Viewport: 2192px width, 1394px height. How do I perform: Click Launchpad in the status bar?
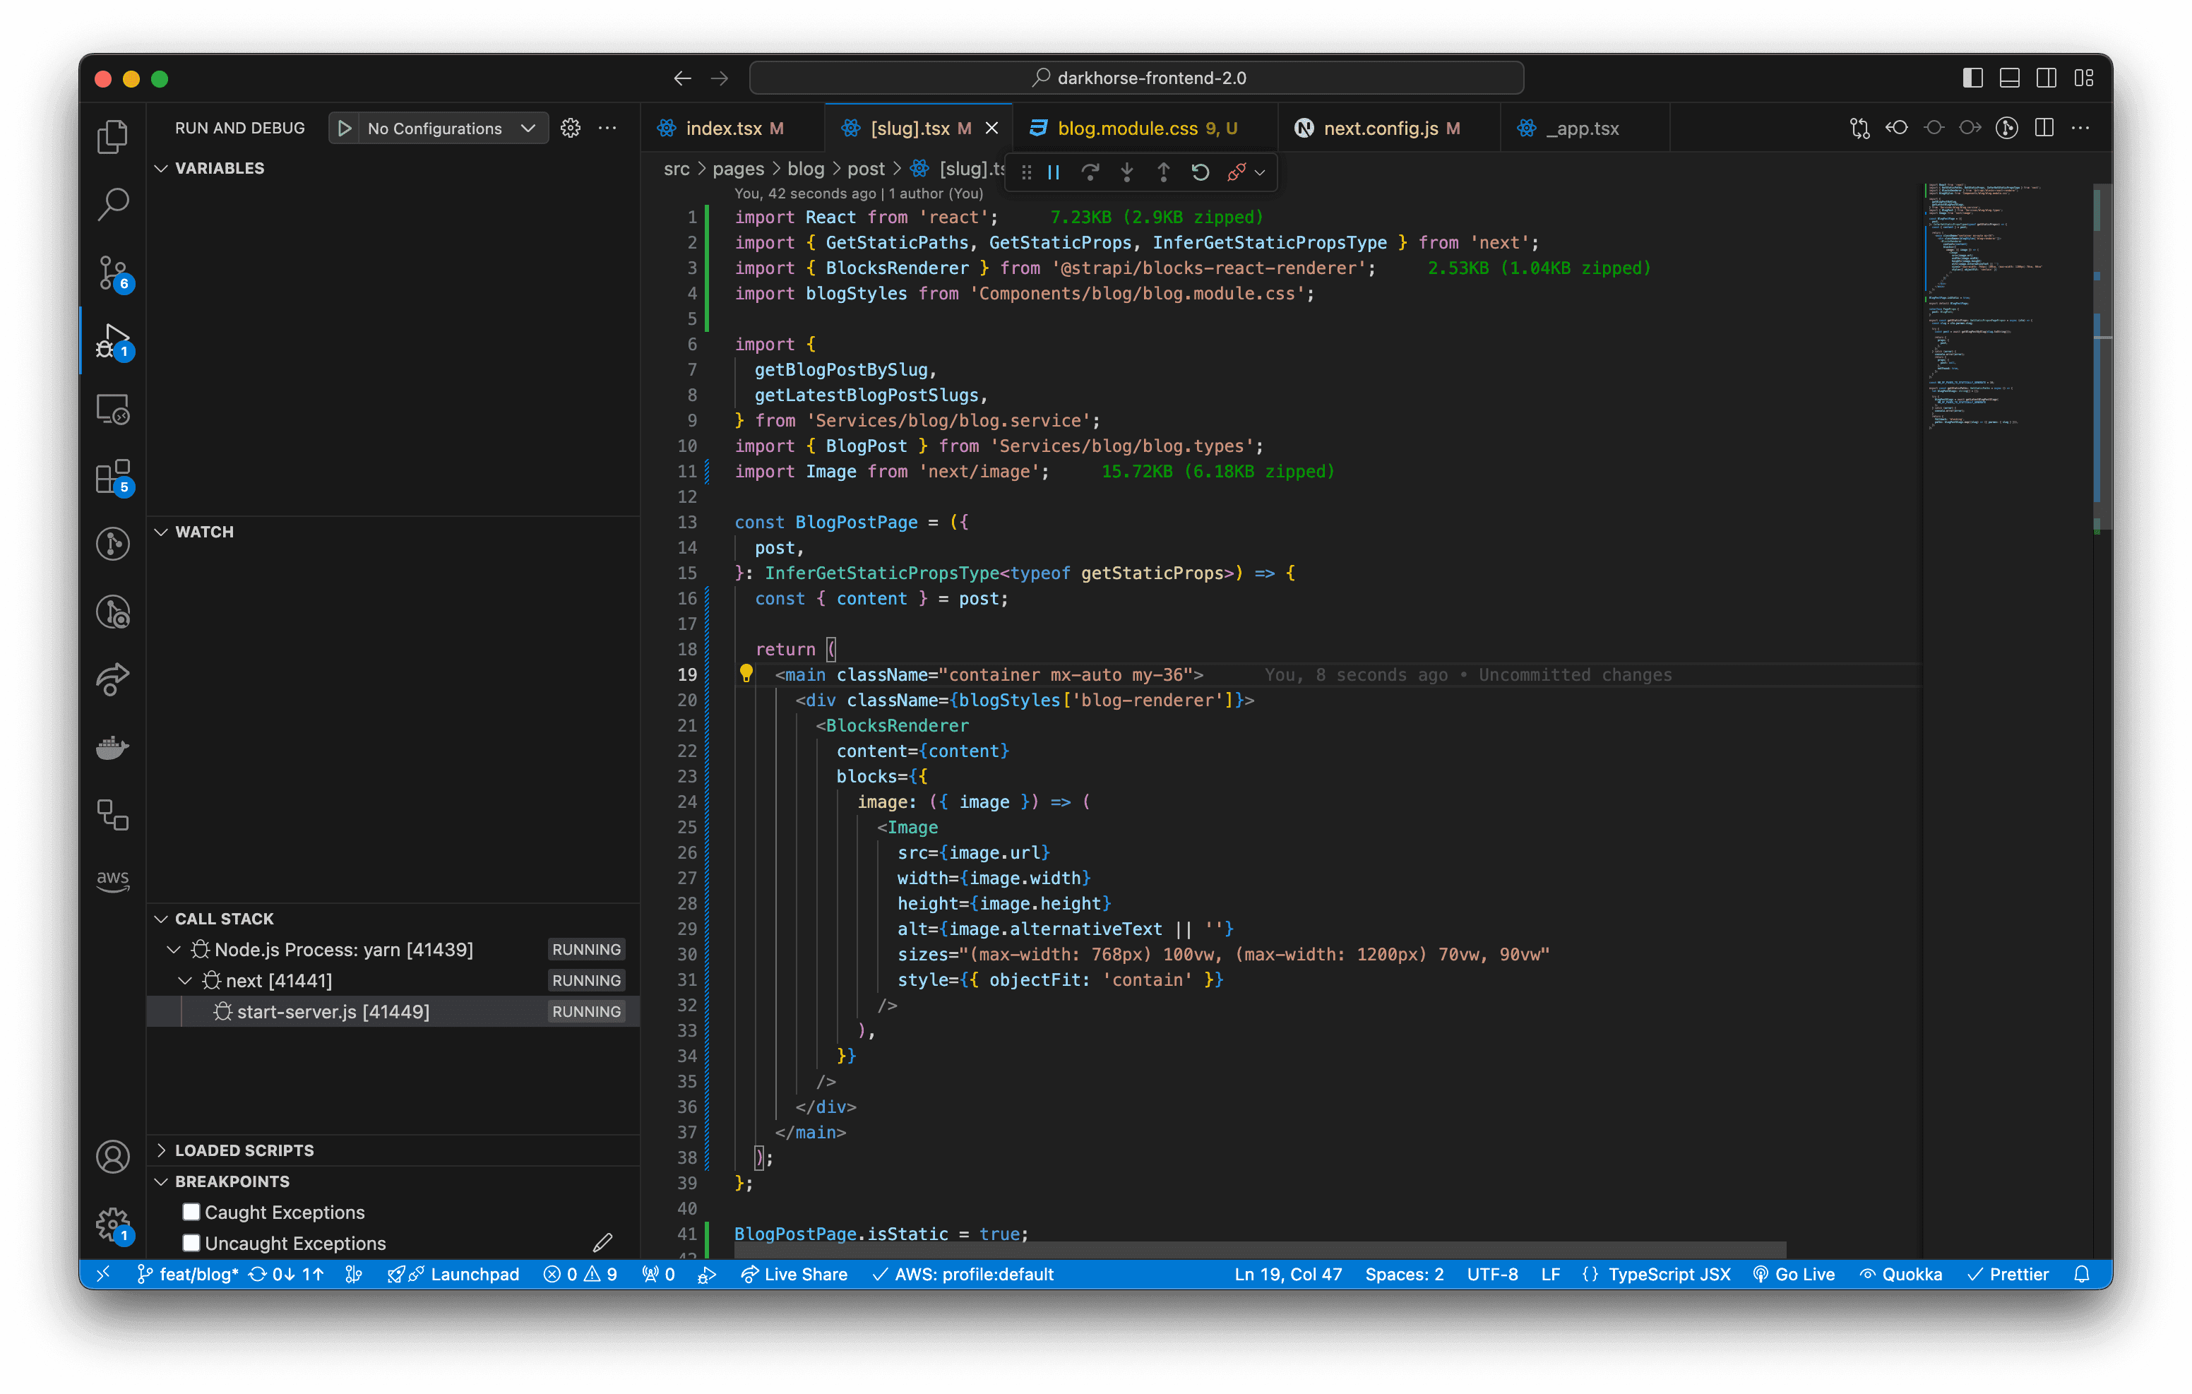453,1274
